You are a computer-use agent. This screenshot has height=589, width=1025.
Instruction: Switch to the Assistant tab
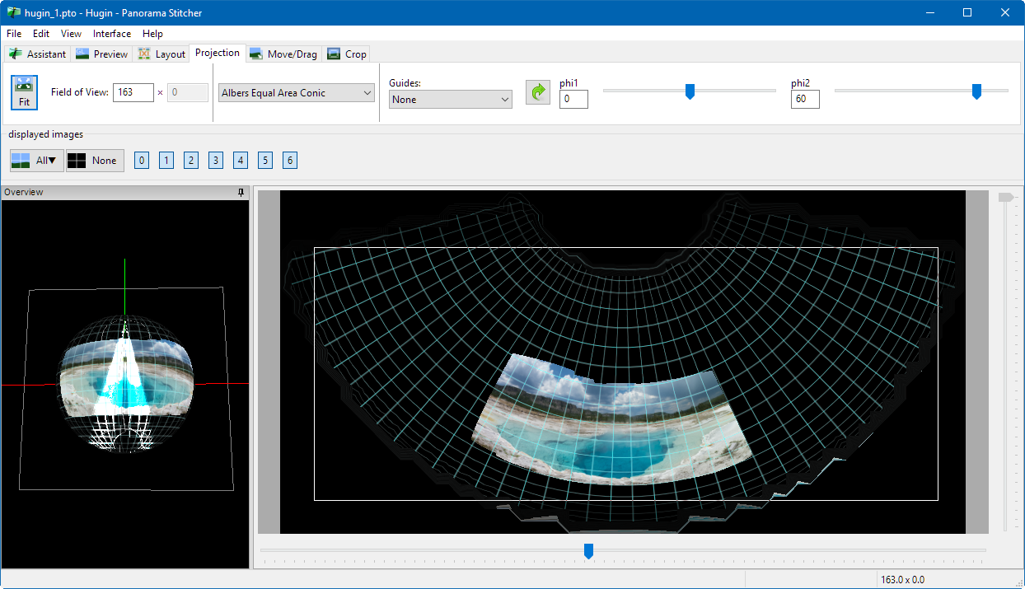click(x=37, y=54)
